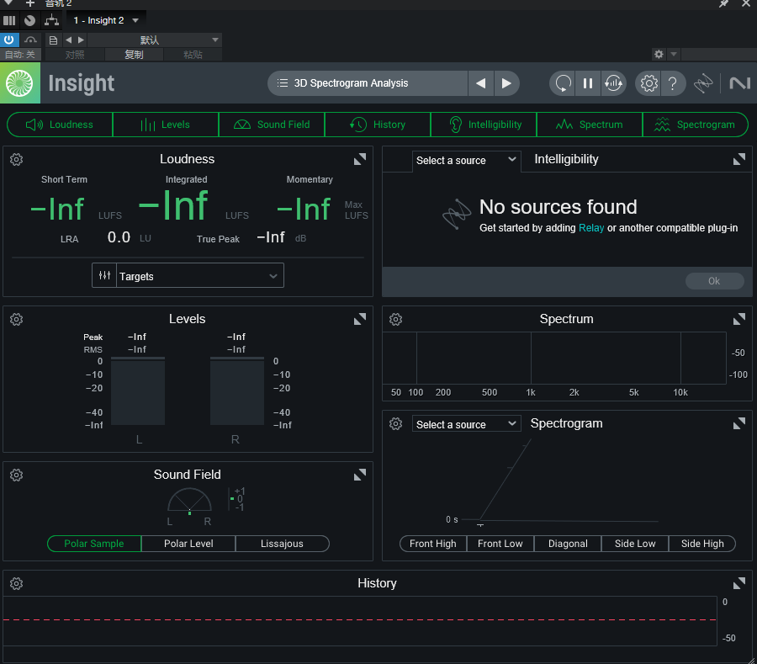Expand the Loudness panel to full view
The height and width of the screenshot is (664, 757).
point(360,159)
